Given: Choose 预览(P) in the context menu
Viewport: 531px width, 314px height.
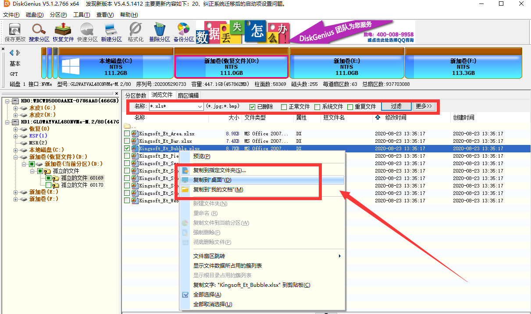Looking at the screenshot, I should coord(262,156).
